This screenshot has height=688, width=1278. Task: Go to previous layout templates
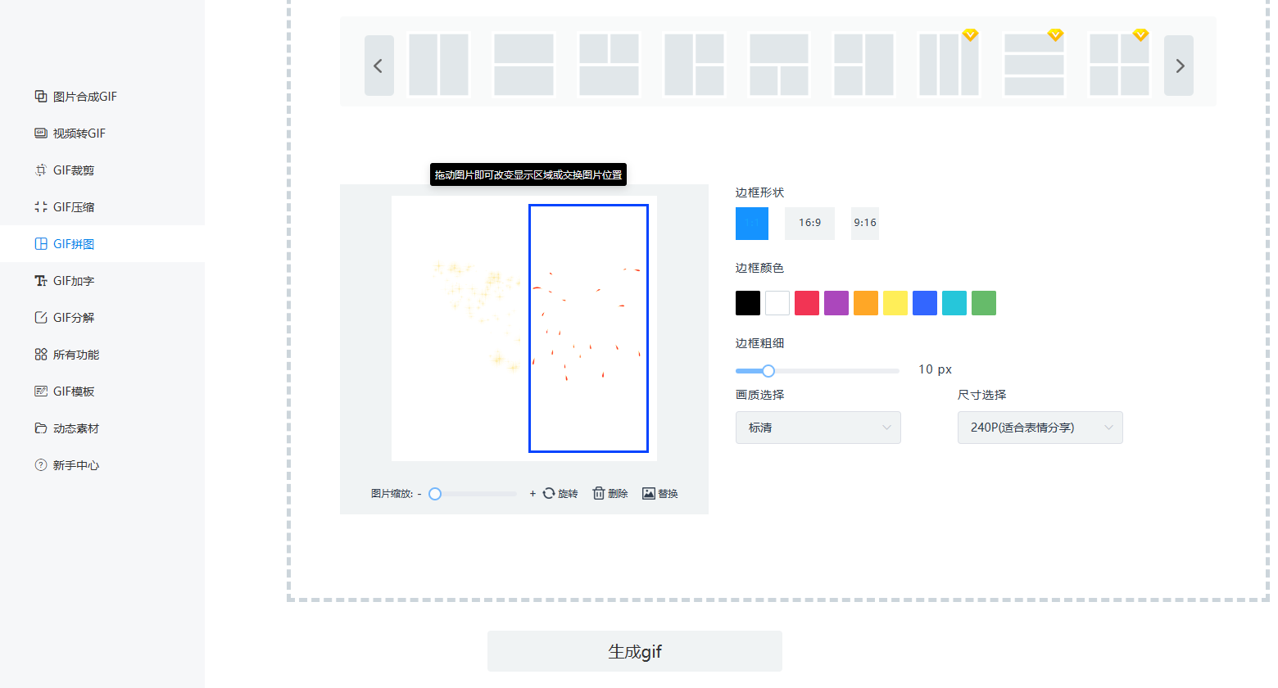378,66
